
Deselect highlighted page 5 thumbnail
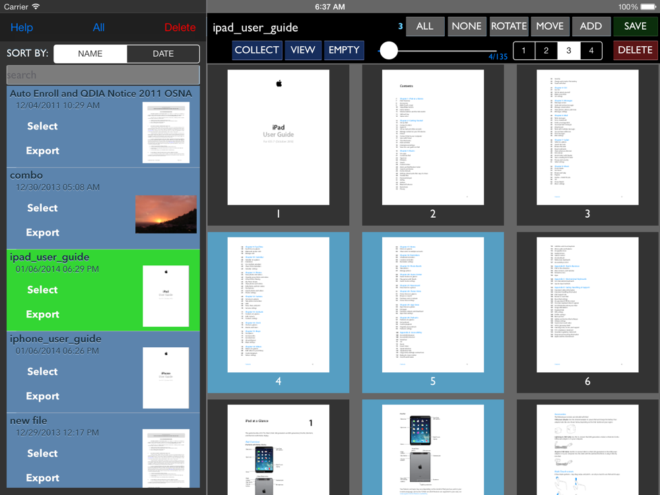pos(433,305)
